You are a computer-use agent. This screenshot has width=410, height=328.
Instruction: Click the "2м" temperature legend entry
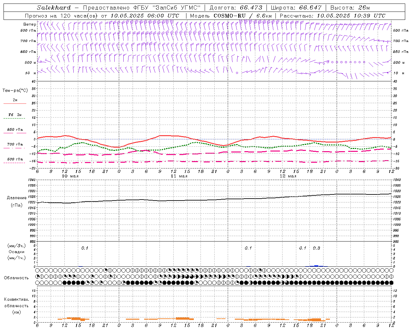pyautogui.click(x=15, y=100)
